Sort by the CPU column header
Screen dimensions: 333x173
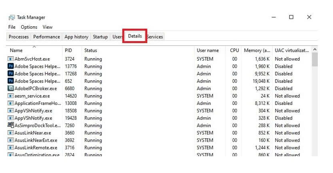click(x=234, y=50)
